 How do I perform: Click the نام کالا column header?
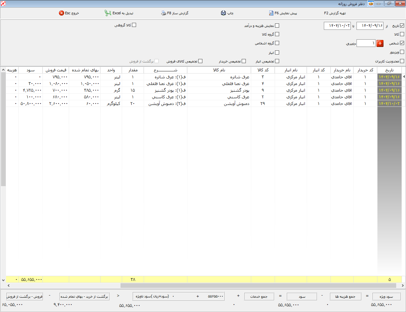click(219, 70)
